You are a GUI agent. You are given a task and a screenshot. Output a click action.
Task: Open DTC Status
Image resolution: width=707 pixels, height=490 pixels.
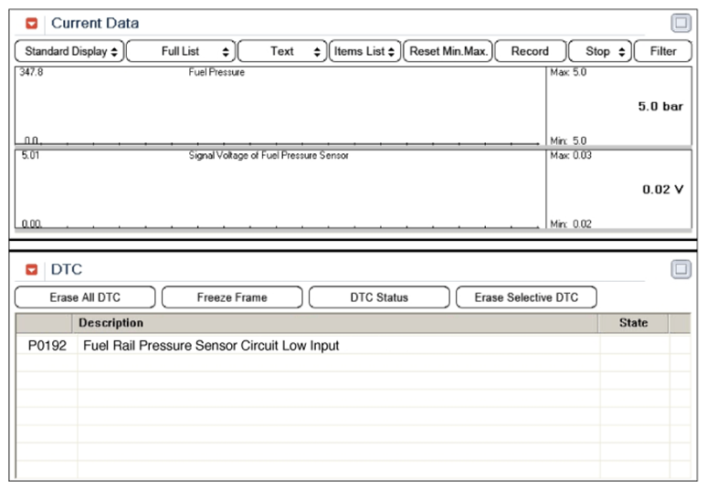379,297
